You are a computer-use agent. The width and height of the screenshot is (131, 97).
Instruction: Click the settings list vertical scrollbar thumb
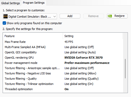125,69
